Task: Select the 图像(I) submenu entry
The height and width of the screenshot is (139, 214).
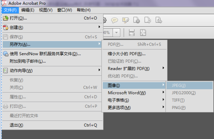Action: 134,86
